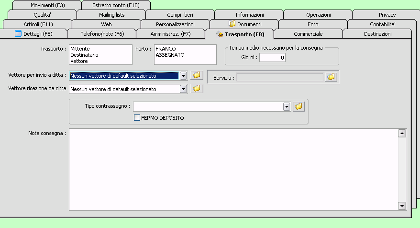The width and height of the screenshot is (420, 228).
Task: Switch to the Commerciale tab
Action: (x=308, y=34)
